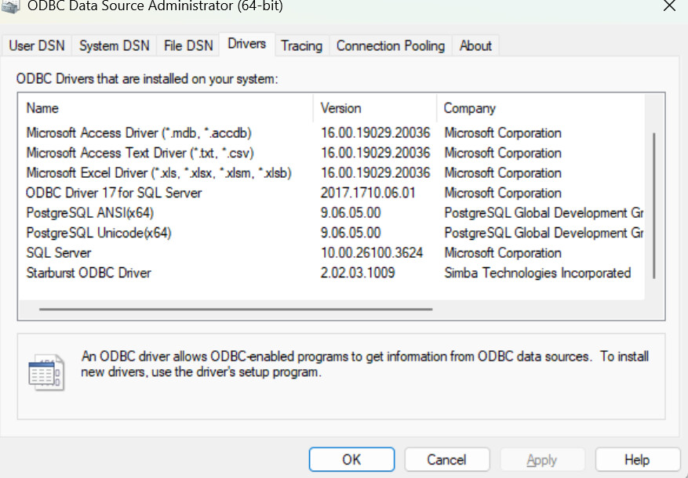Click the OK button

(x=351, y=459)
